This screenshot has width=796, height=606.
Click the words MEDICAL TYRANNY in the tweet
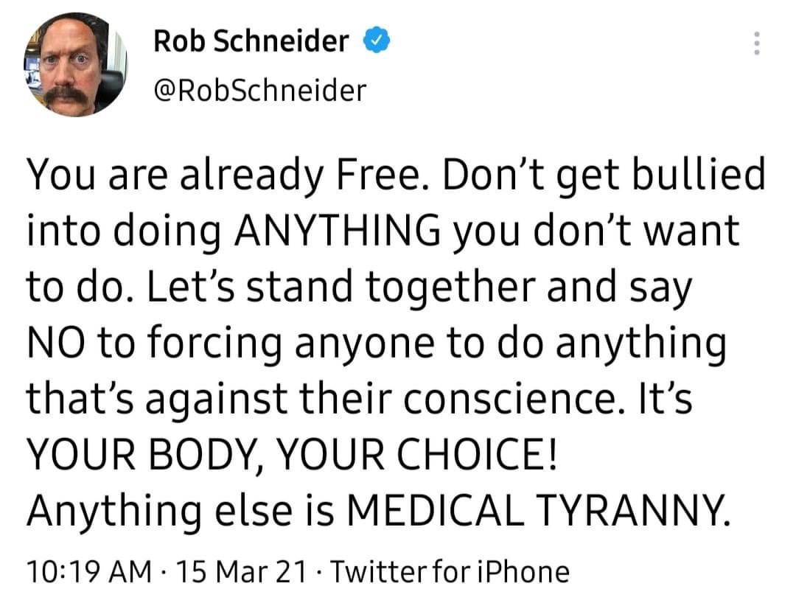539,510
